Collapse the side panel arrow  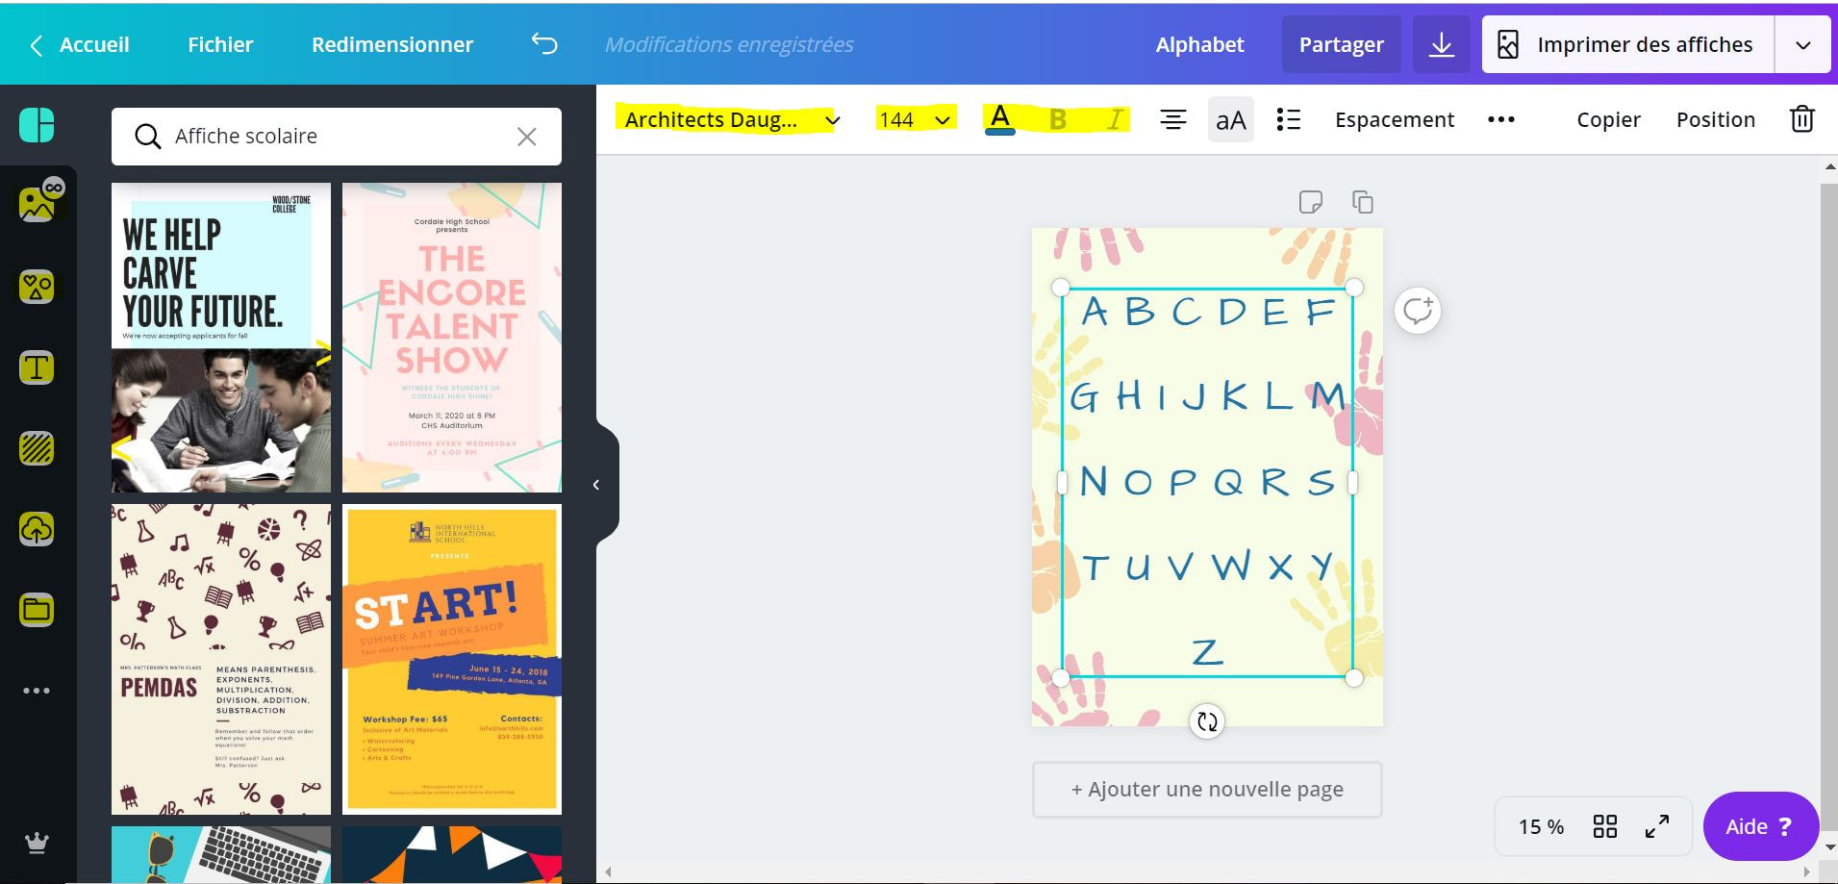596,485
